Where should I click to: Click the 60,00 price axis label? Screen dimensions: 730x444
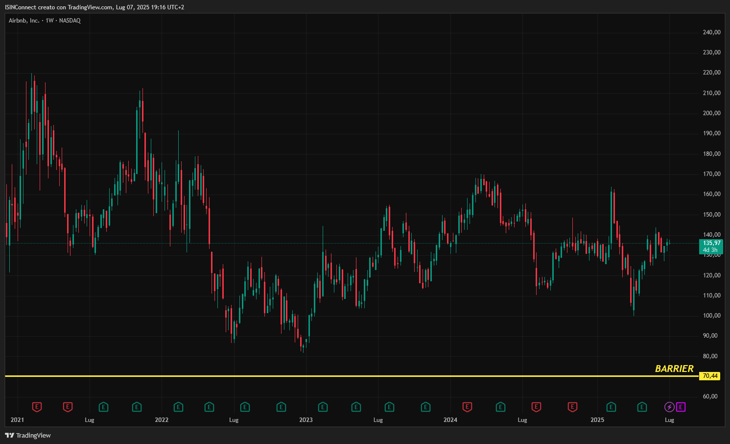[x=710, y=396]
